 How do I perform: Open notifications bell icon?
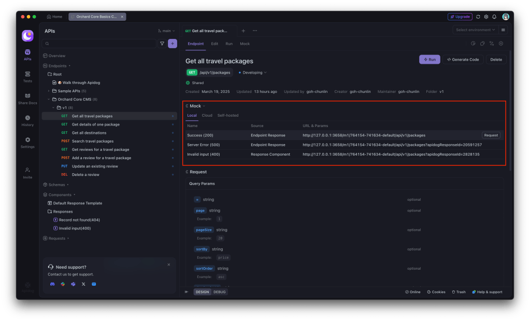pos(494,17)
